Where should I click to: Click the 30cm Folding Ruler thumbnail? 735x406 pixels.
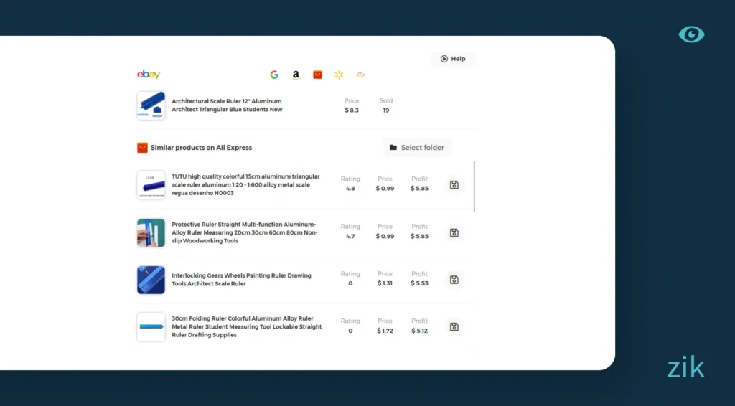pyautogui.click(x=151, y=327)
